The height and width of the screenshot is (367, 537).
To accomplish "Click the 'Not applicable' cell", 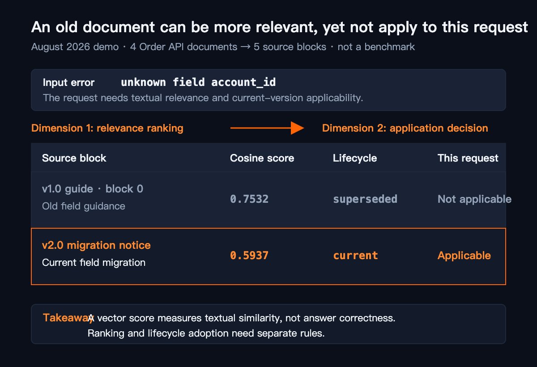I will [x=474, y=199].
